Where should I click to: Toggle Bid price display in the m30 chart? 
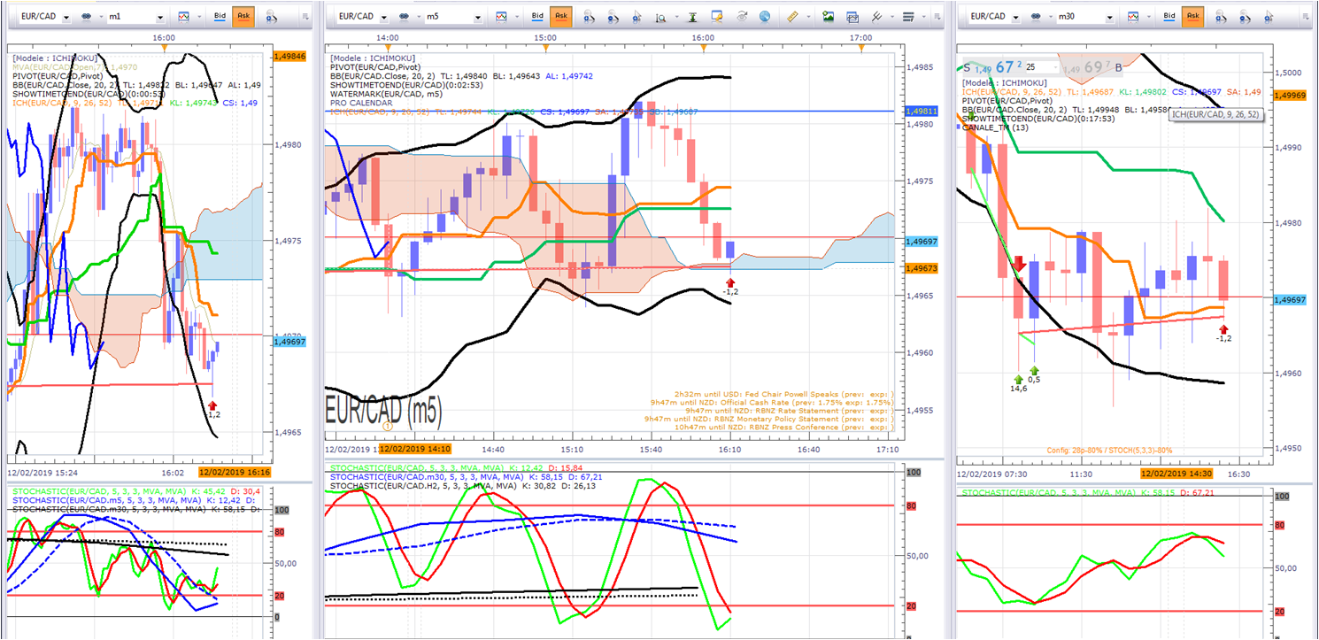coord(1170,17)
